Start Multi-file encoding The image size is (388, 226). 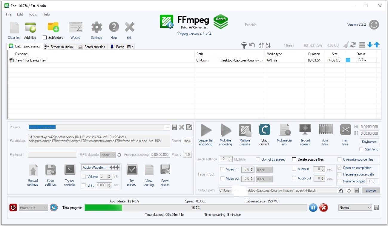click(226, 130)
